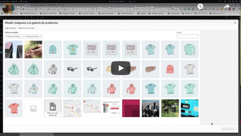The height and width of the screenshot is (136, 241).
Task: Select the building photo thumbnail
Action: (x=14, y=49)
